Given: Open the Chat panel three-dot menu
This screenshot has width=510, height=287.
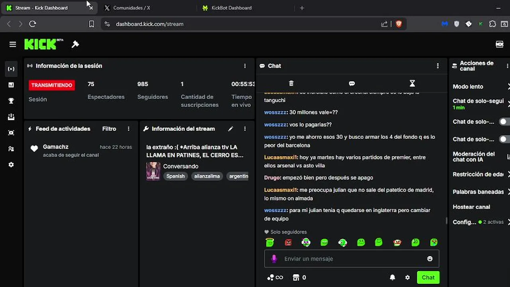Looking at the screenshot, I should tap(438, 66).
